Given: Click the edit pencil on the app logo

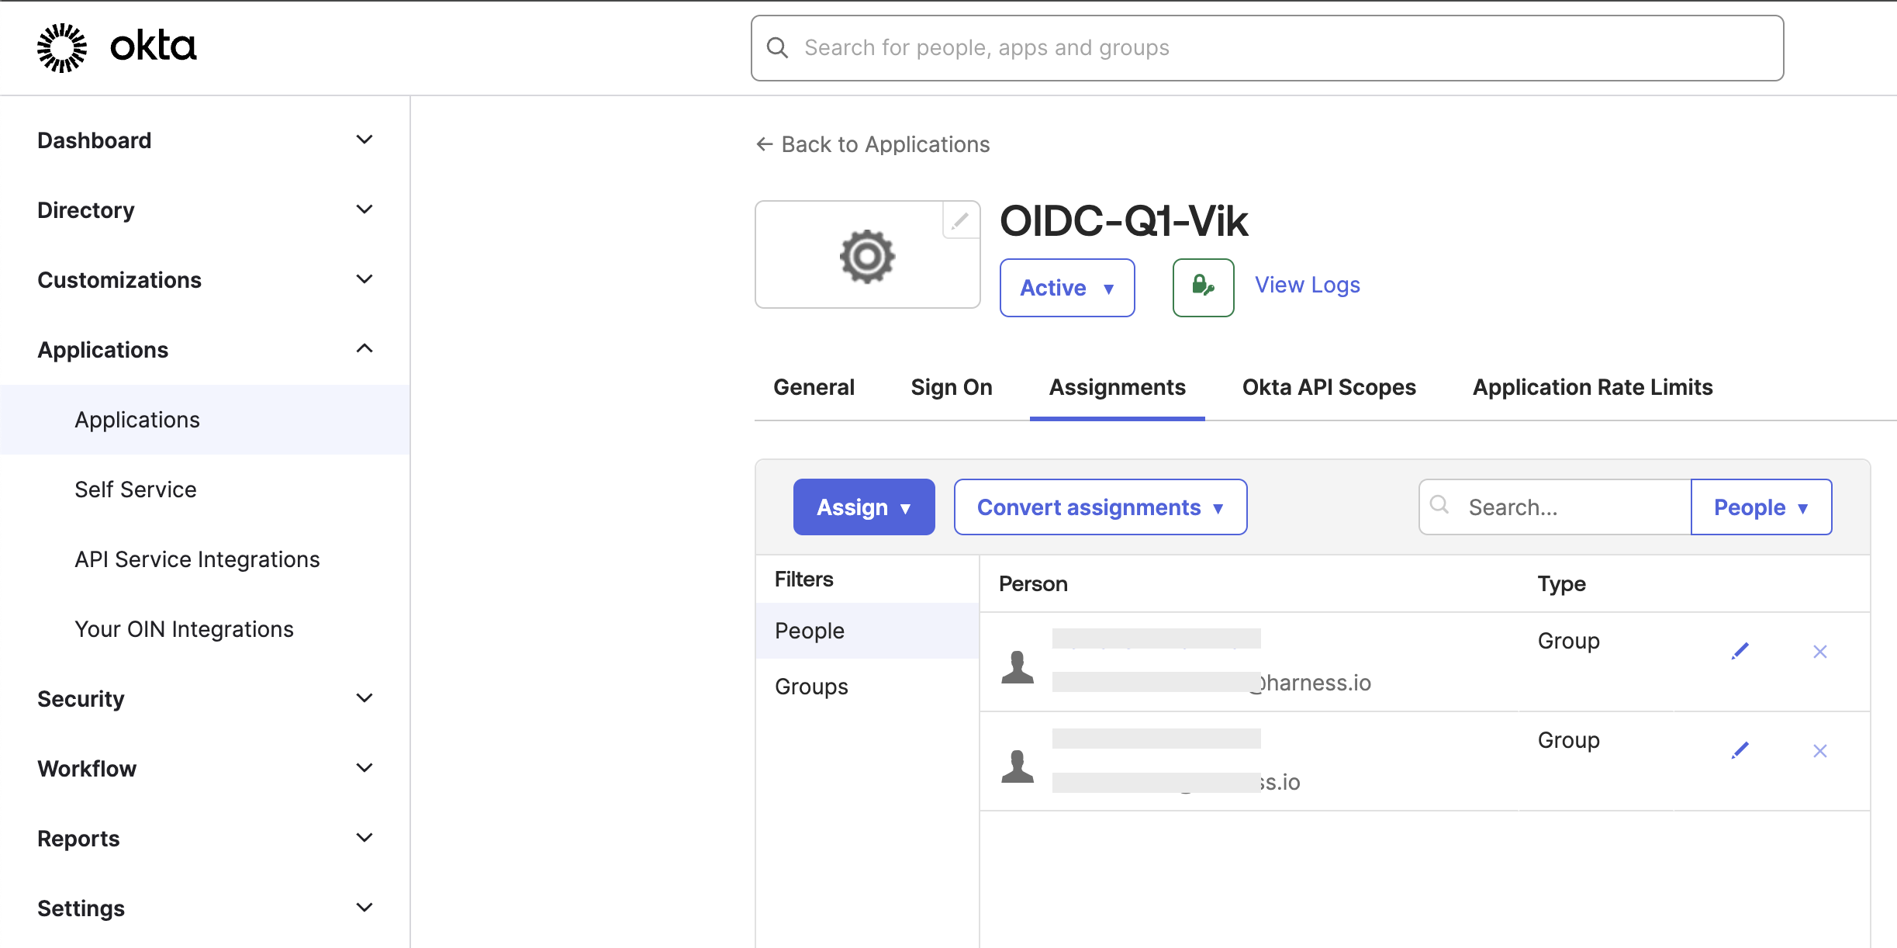Looking at the screenshot, I should pos(960,220).
